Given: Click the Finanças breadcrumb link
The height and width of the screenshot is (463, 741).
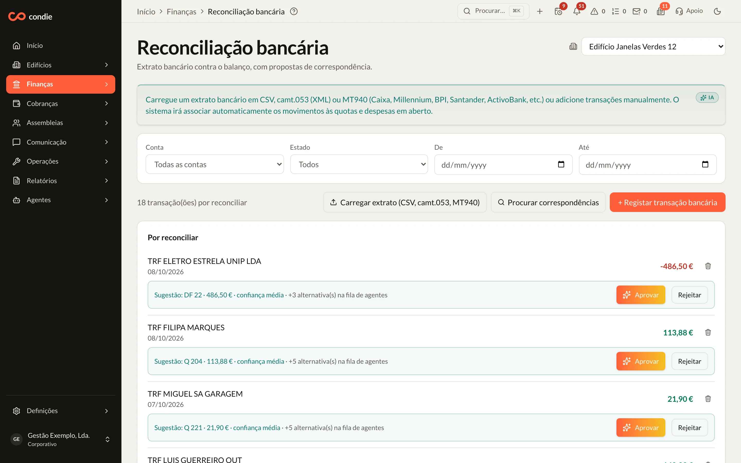Looking at the screenshot, I should click(x=181, y=12).
